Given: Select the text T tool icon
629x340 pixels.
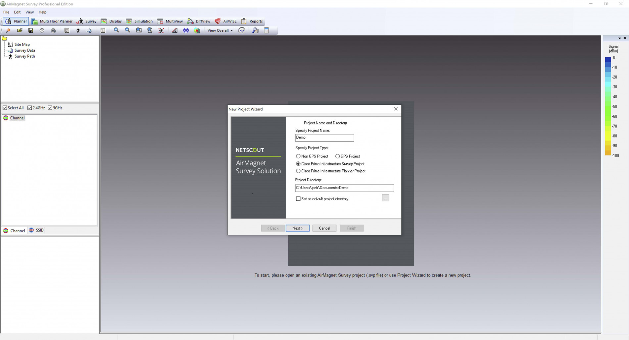Looking at the screenshot, I should coord(103,30).
